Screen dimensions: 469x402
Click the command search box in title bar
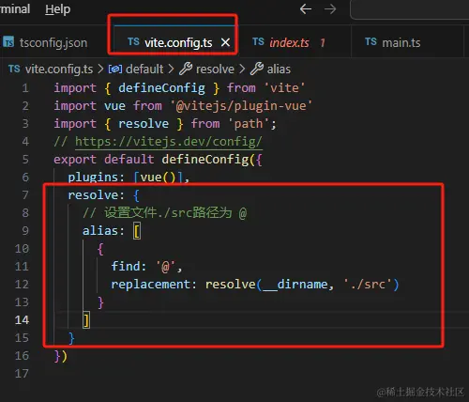click(410, 10)
